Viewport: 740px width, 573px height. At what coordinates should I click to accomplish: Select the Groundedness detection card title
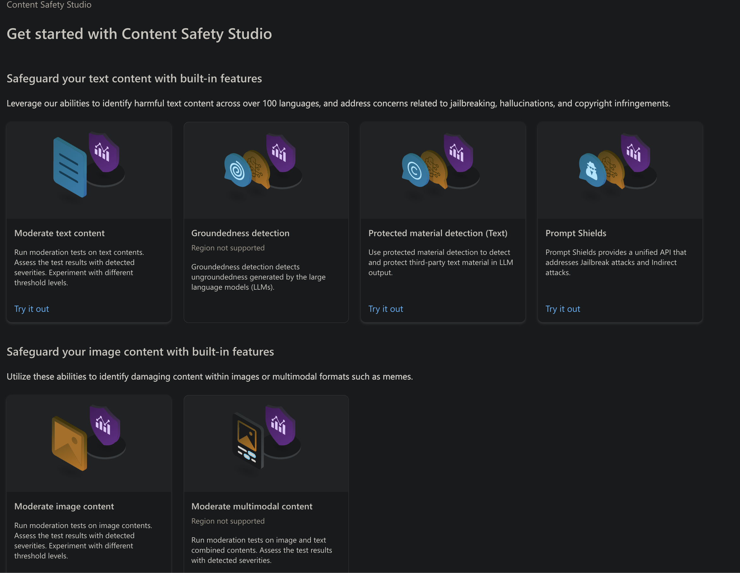point(240,233)
